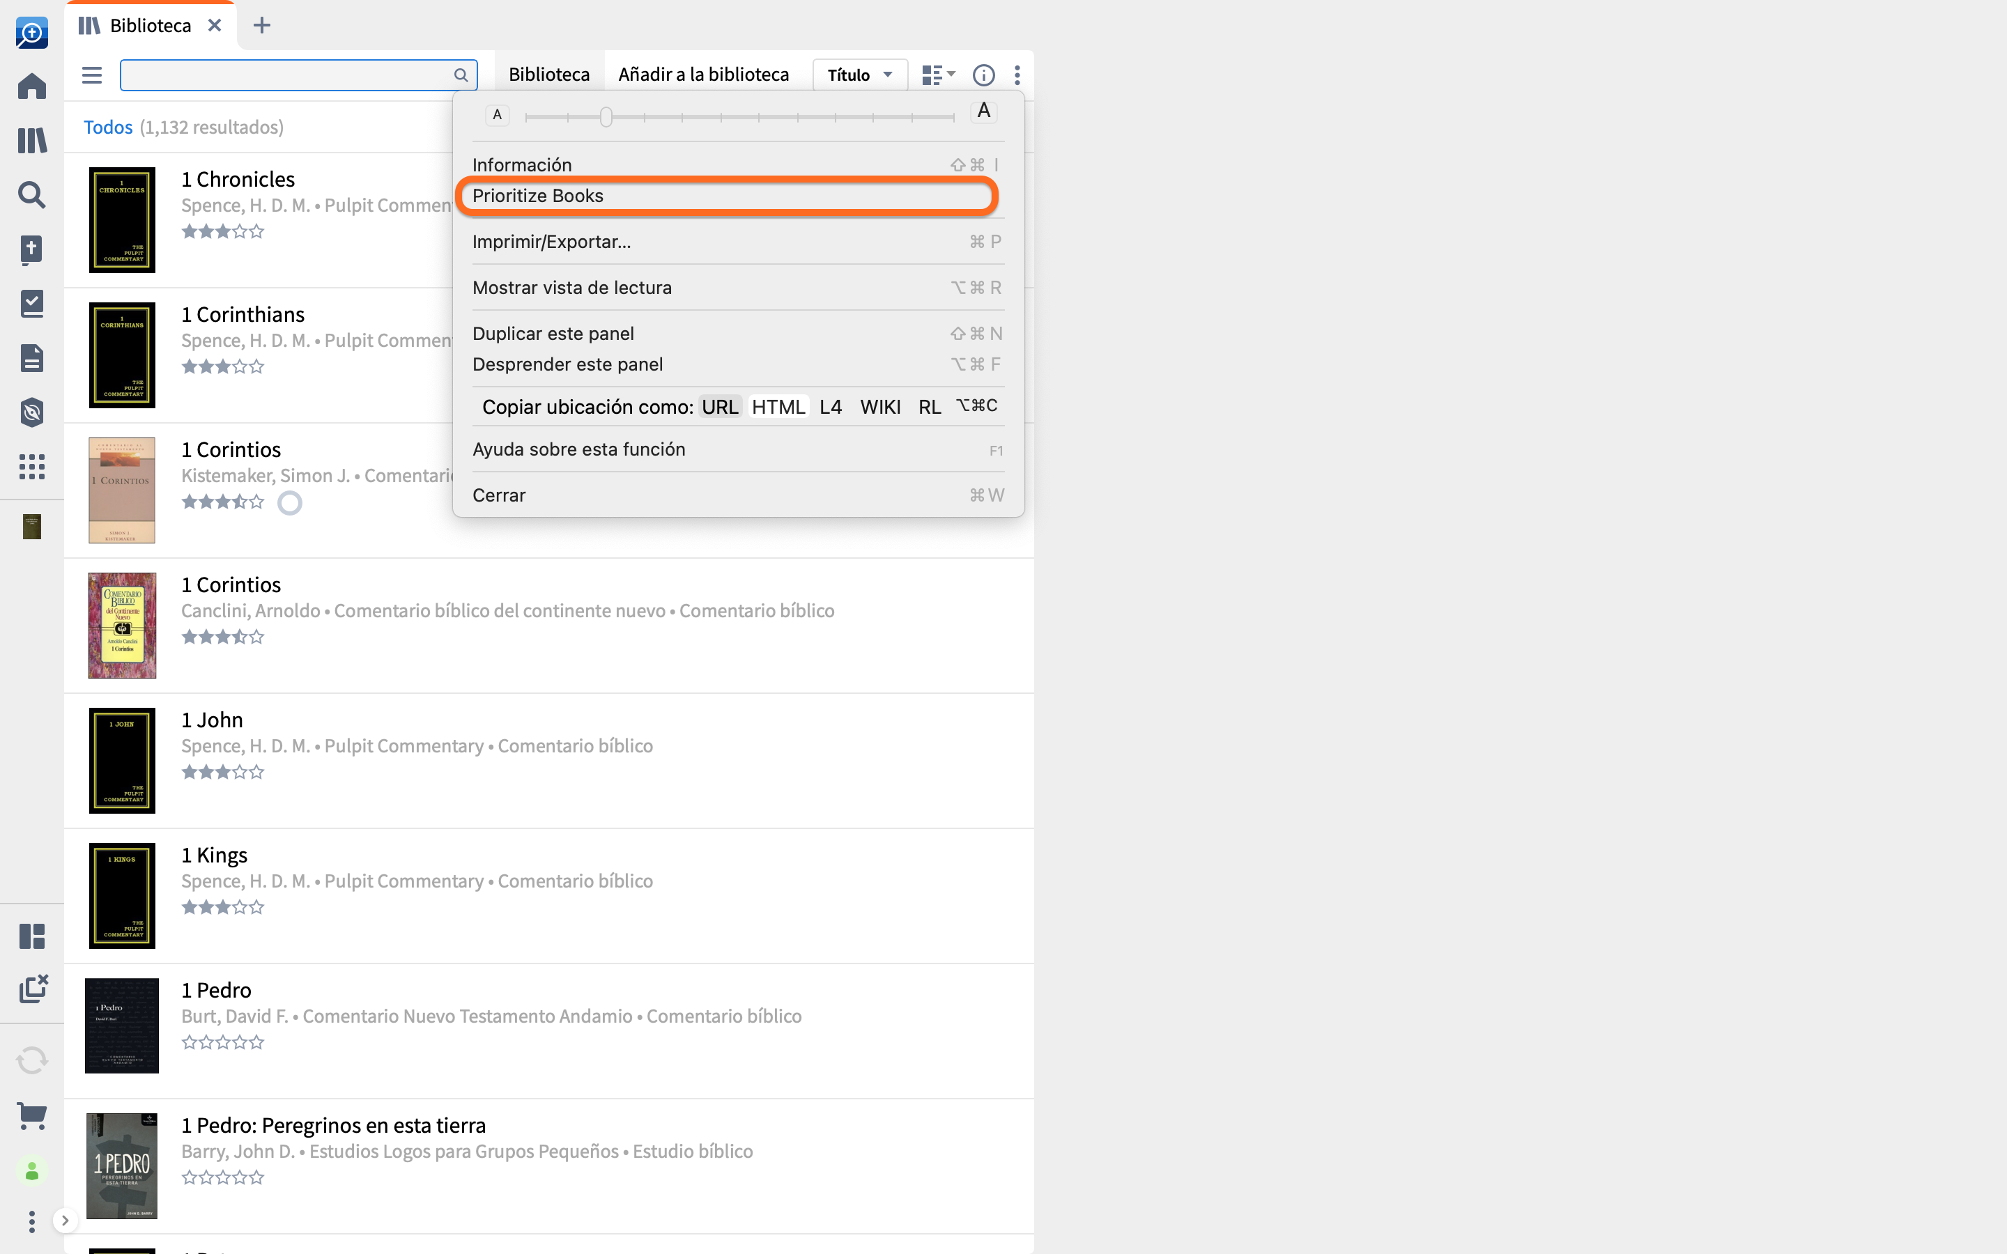The width and height of the screenshot is (2007, 1254).
Task: Adjust the text size slider handle
Action: coord(606,117)
